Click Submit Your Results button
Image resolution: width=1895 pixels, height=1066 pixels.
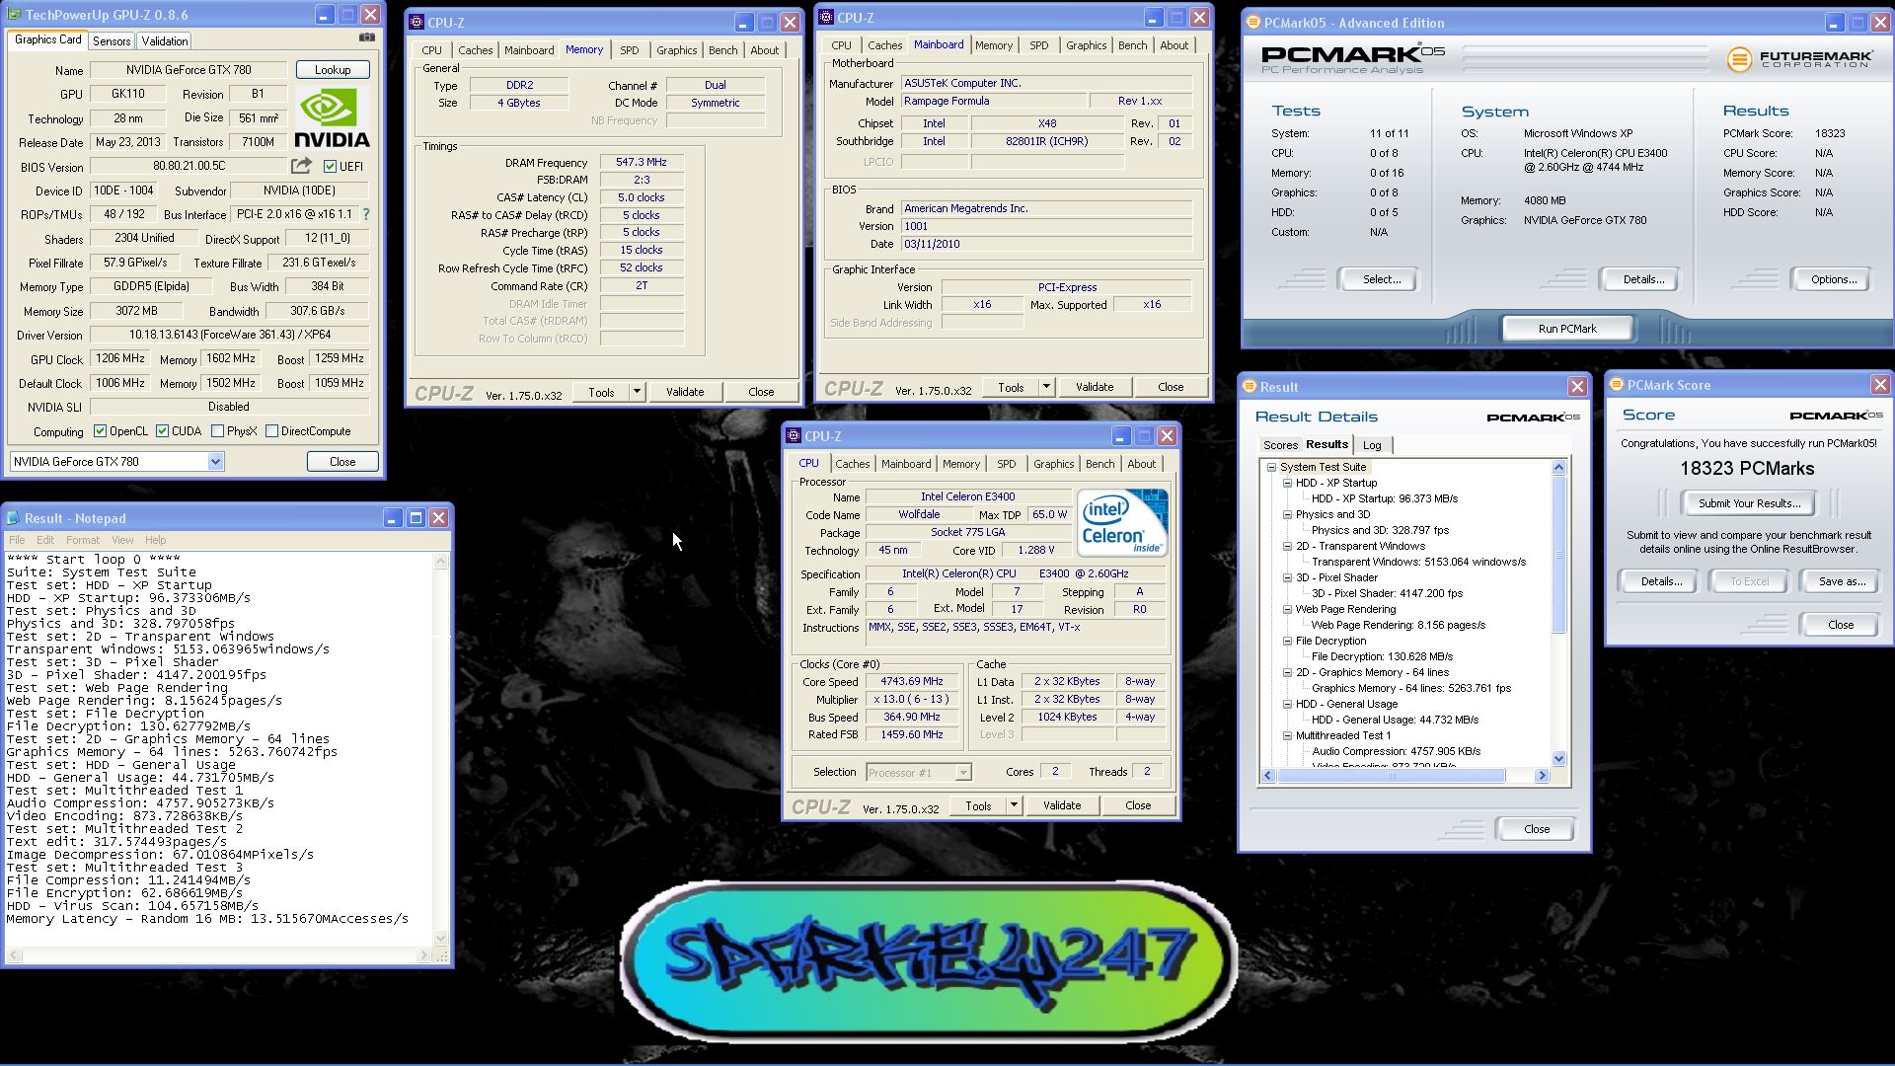point(1749,503)
